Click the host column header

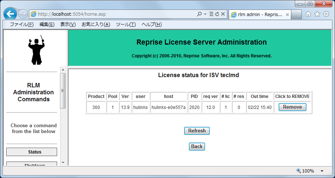[x=168, y=96]
